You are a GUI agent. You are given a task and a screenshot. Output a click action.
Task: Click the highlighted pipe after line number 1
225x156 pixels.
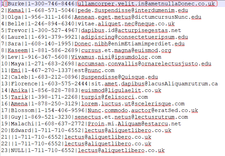coord(6,4)
